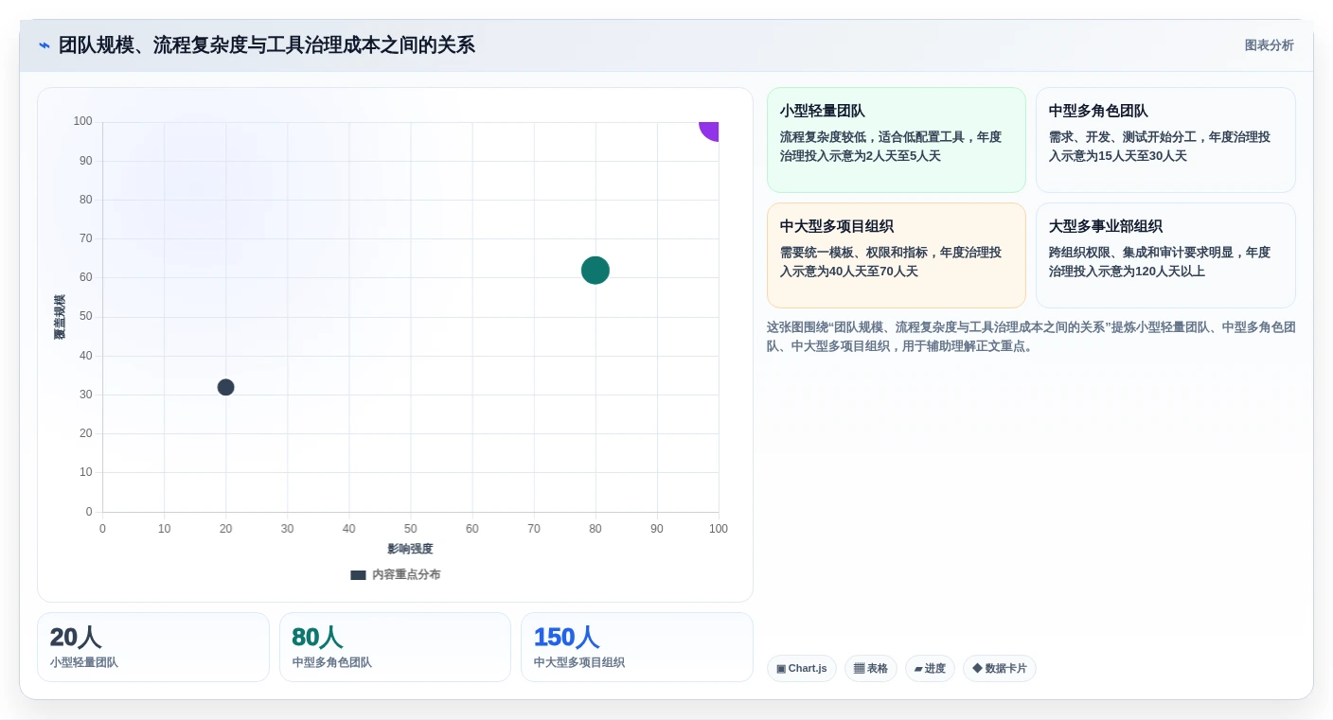Open the 中大型多项目组织 yellow card
1333x720 pixels.
coord(897,255)
